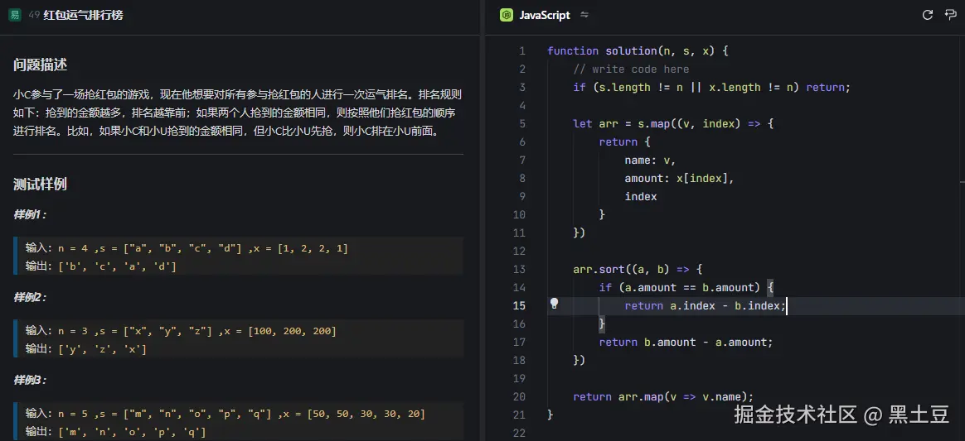The height and width of the screenshot is (441, 965).
Task: Click line number 13 in the gutter
Action: [x=519, y=269]
